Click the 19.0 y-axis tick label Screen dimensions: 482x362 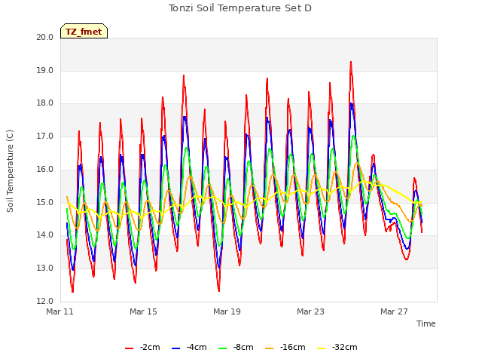[45, 70]
